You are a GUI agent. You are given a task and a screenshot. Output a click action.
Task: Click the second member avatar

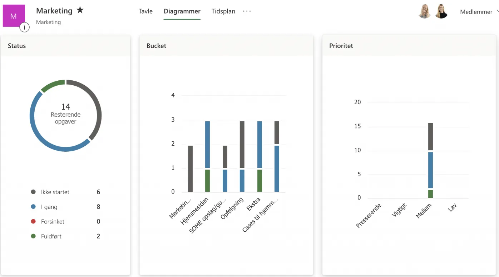click(441, 11)
